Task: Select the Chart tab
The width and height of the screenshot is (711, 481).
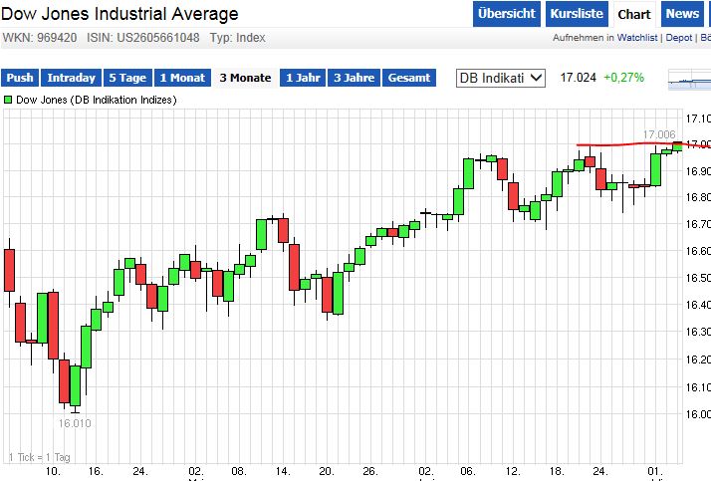Action: [x=634, y=15]
